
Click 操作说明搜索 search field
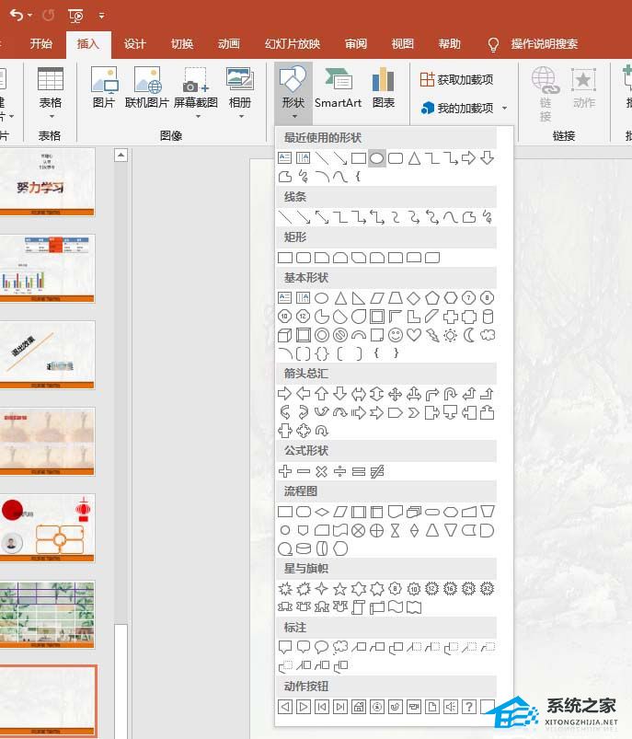click(544, 44)
